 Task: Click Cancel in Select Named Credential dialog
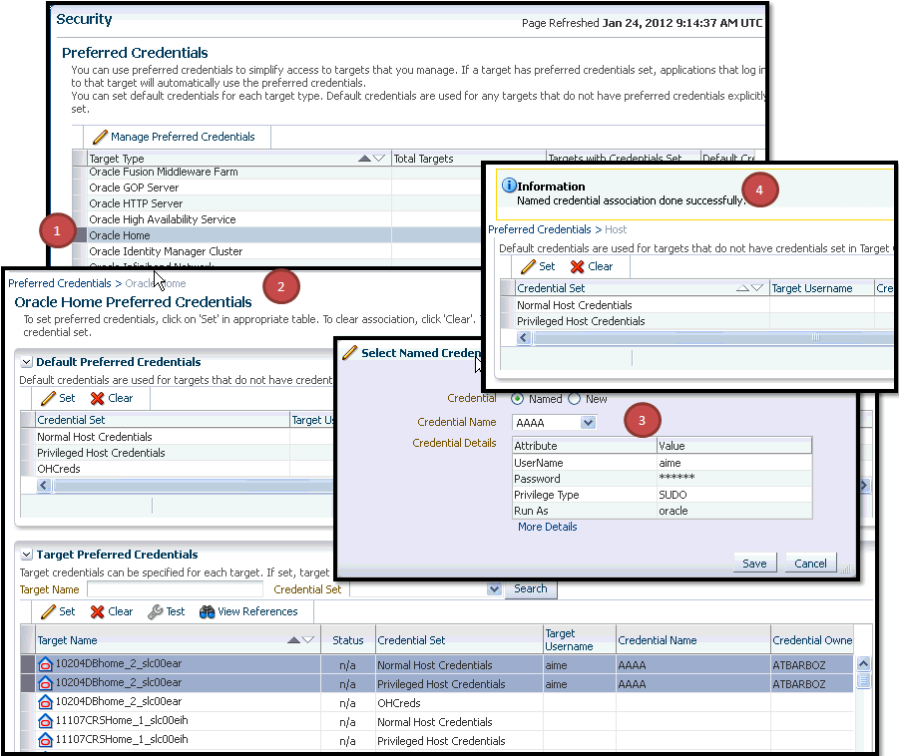click(x=811, y=564)
